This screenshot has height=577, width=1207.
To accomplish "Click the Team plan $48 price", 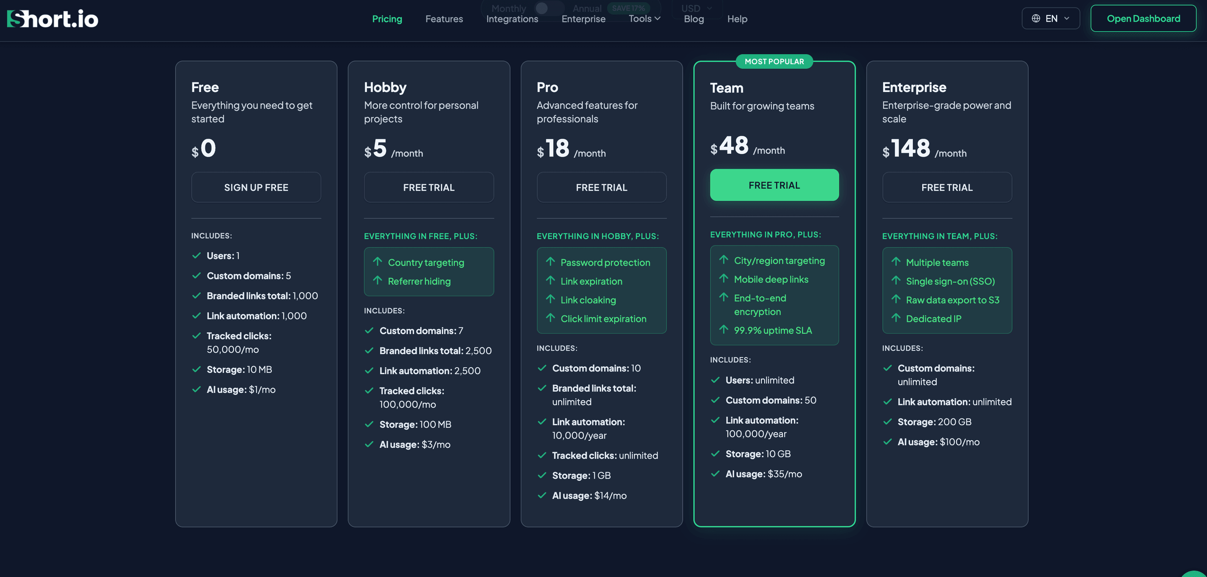I will pyautogui.click(x=729, y=146).
